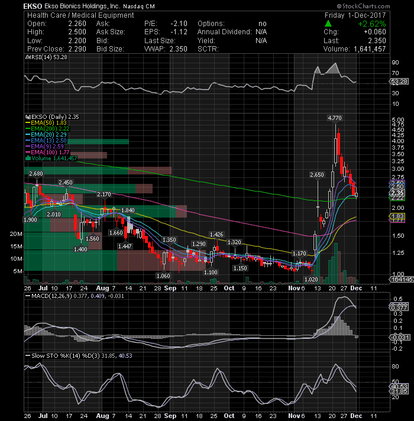The height and width of the screenshot is (421, 414).
Task: Click the 1.060 low price annotation
Action: point(163,276)
